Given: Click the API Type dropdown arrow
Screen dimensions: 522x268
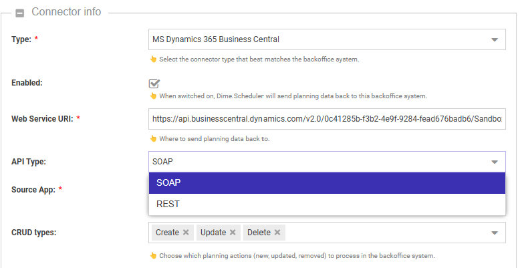Looking at the screenshot, I should tap(495, 162).
